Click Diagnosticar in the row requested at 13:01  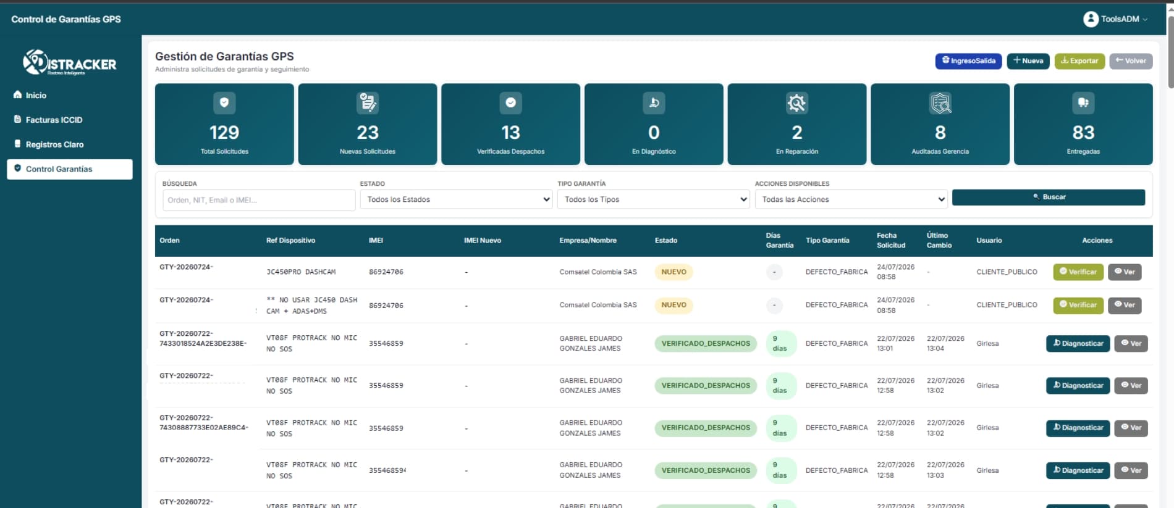click(x=1078, y=343)
